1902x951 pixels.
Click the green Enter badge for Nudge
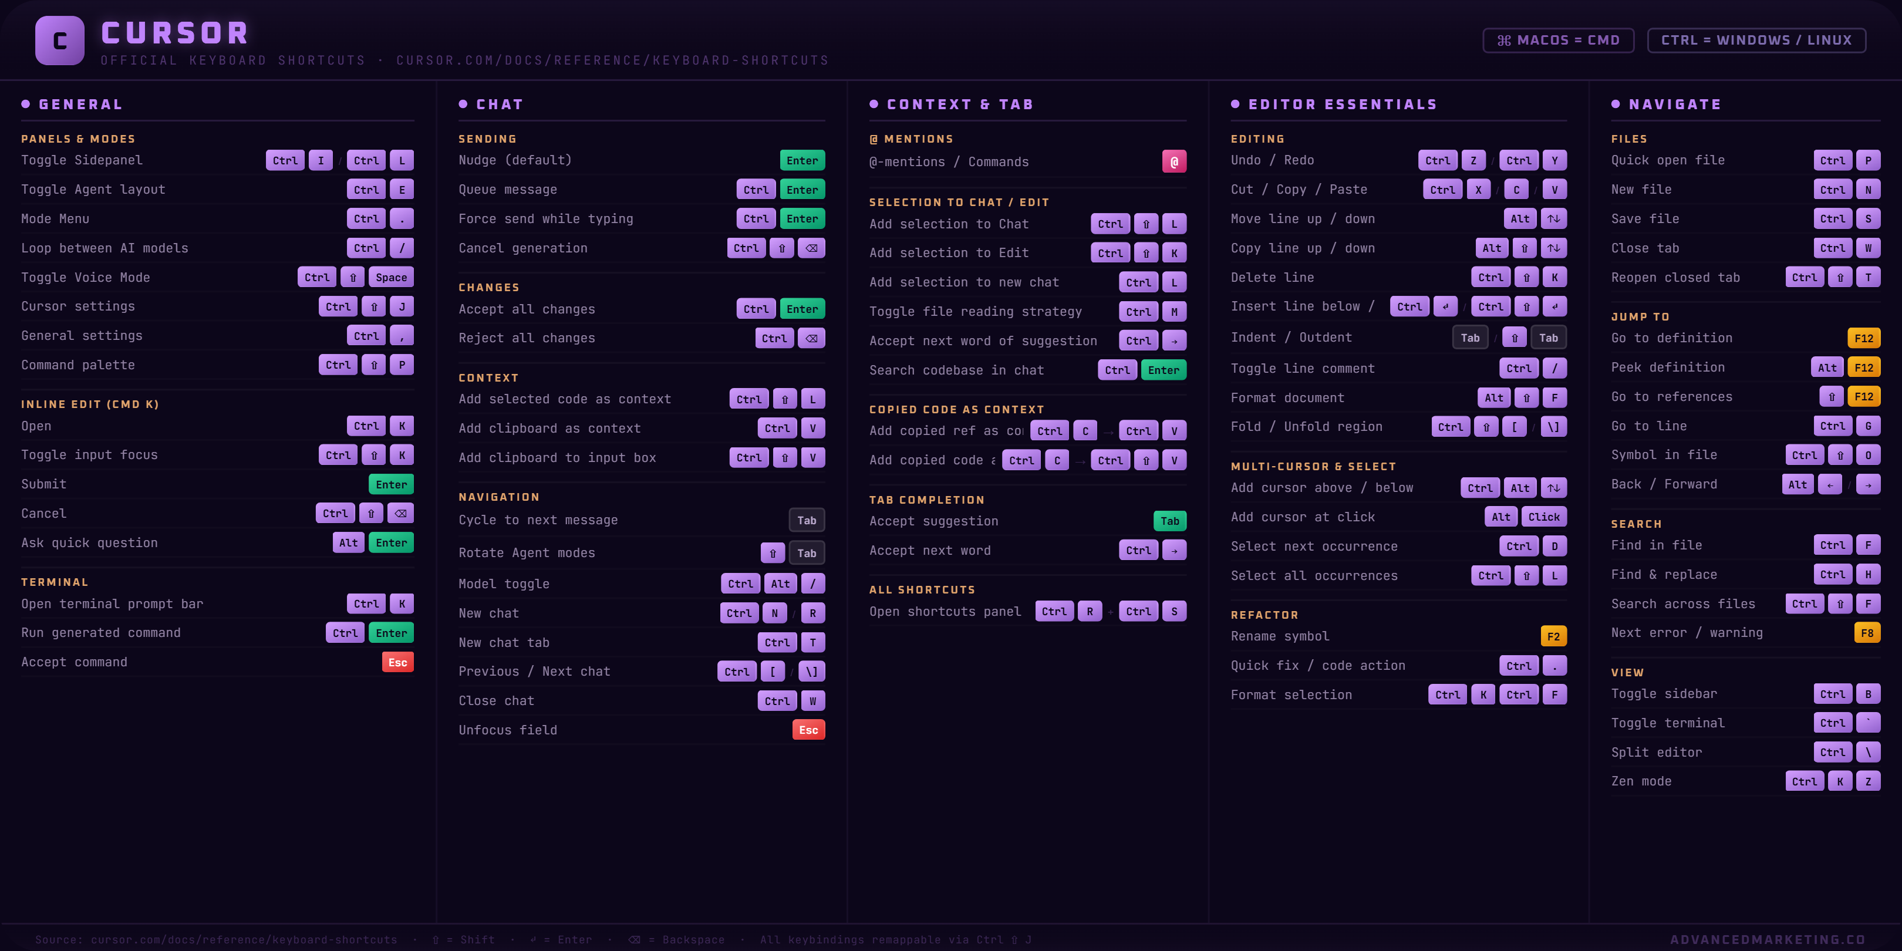point(802,160)
